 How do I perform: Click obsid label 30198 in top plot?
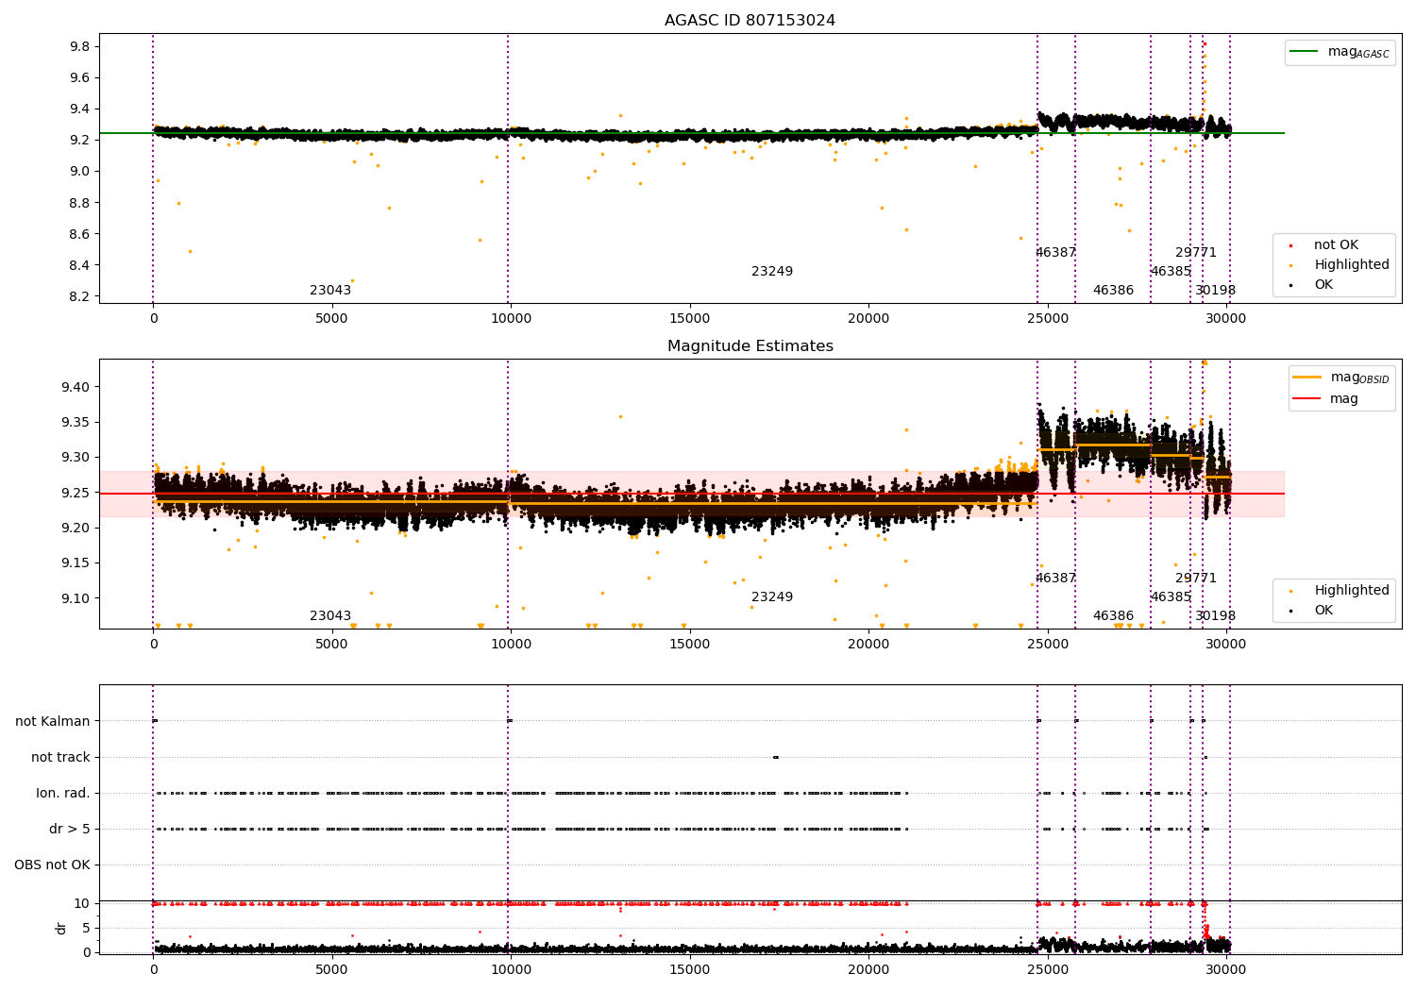(1215, 291)
